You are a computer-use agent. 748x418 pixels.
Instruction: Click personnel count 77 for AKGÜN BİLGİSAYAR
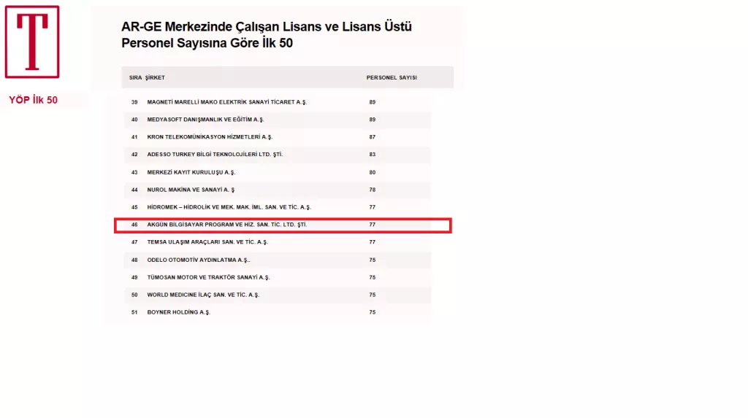click(x=372, y=225)
